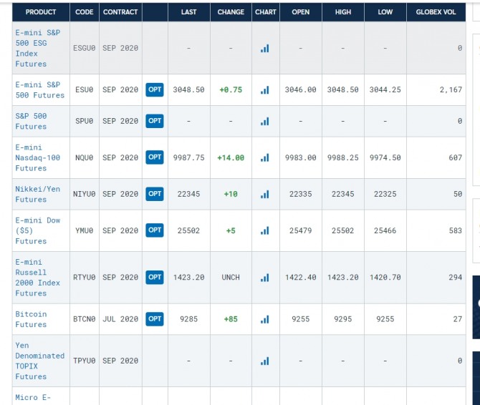Select the 1420.70 low value
Image resolution: width=480 pixels, height=405 pixels.
point(385,278)
